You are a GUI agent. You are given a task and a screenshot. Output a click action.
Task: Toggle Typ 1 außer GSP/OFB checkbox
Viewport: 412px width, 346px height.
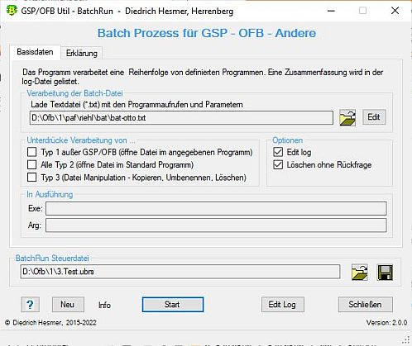(x=31, y=152)
